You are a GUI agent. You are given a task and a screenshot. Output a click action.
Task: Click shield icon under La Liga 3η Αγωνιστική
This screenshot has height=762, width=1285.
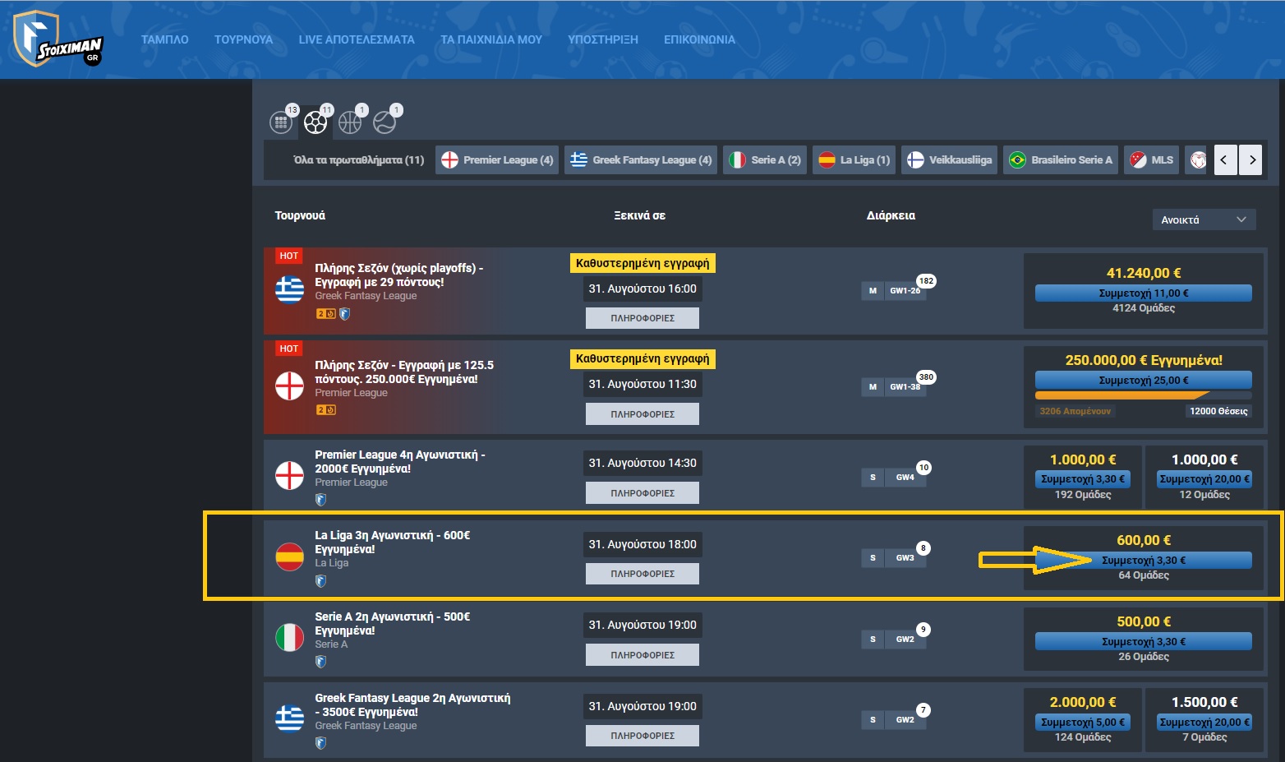pos(321,581)
